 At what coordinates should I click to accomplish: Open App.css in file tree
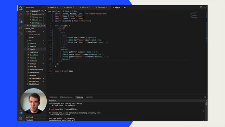click(33, 46)
